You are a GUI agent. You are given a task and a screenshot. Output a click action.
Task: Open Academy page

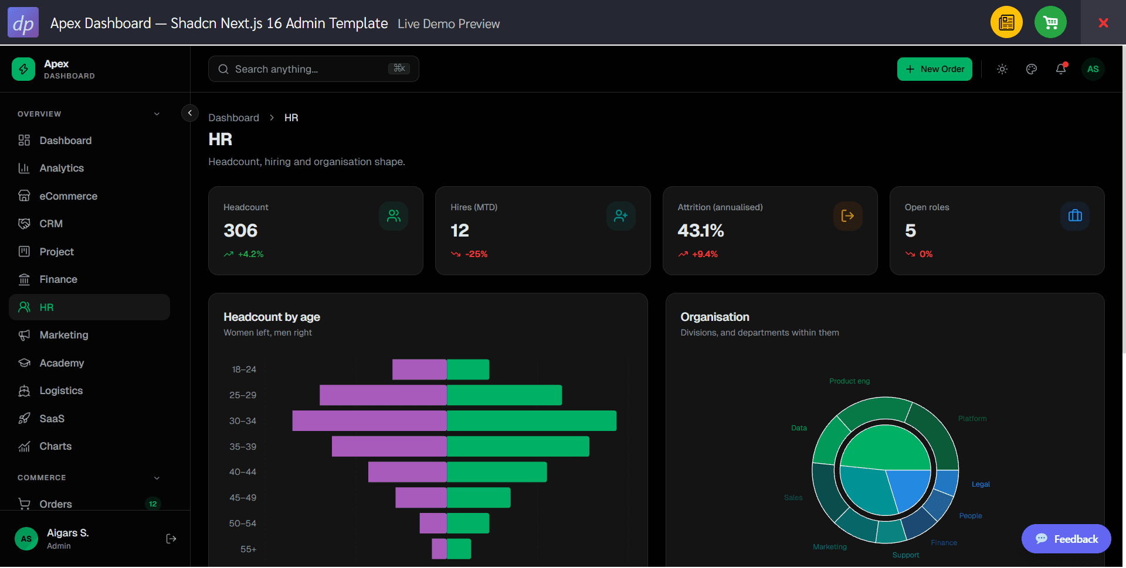tap(89, 363)
